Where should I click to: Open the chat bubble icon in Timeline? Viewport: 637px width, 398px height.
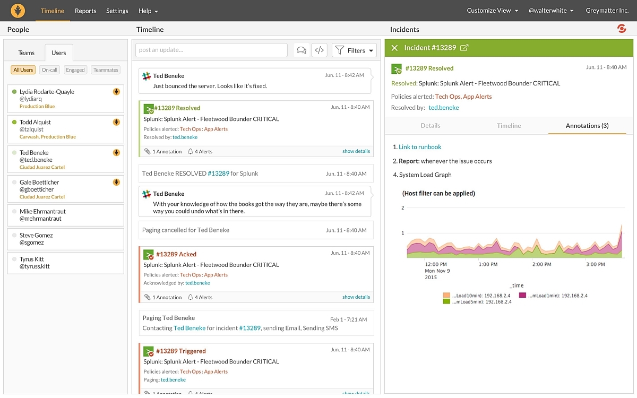302,50
